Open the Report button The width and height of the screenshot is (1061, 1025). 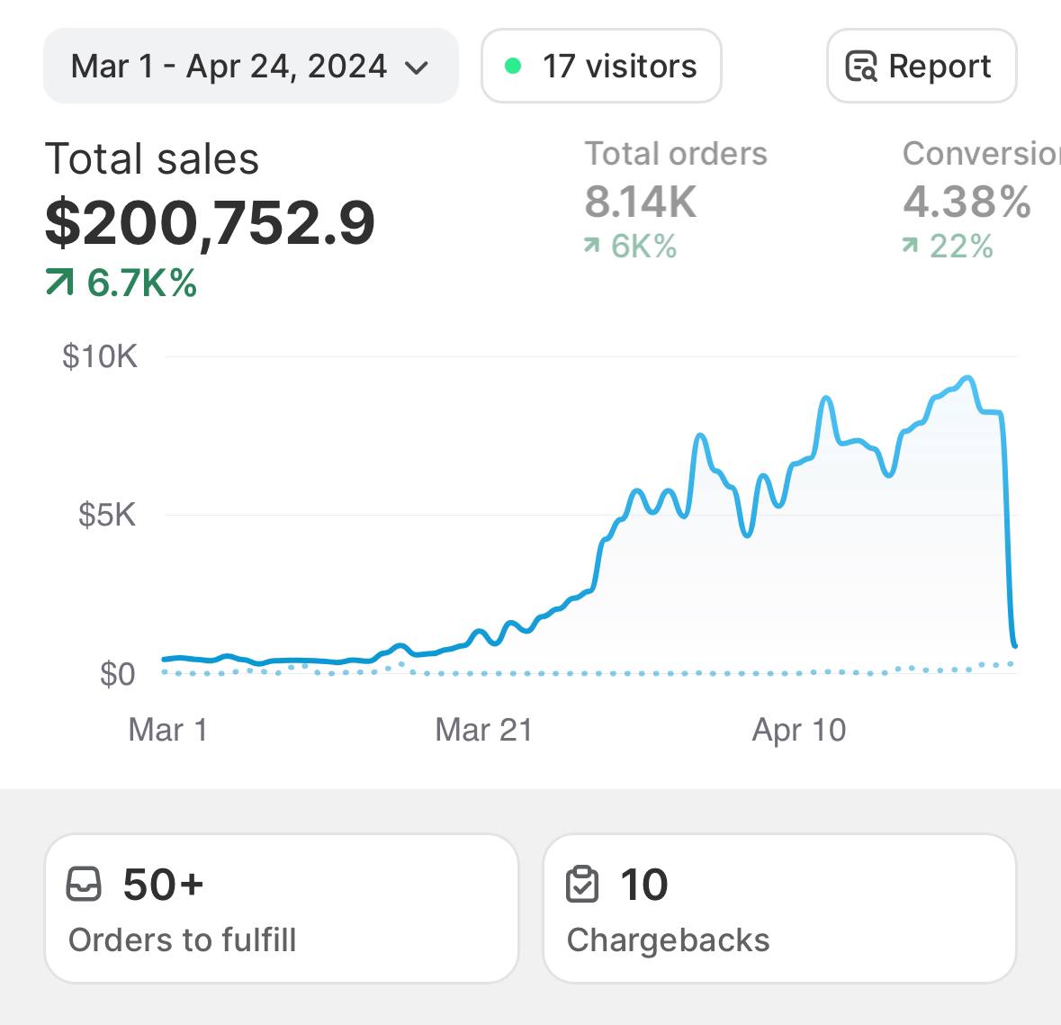tap(922, 66)
